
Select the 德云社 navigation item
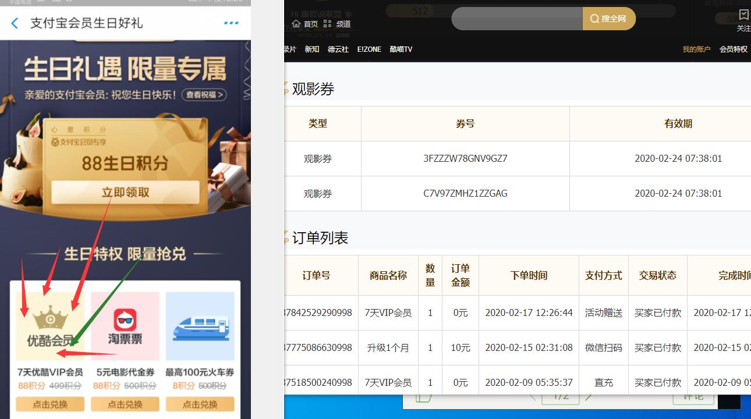(338, 49)
